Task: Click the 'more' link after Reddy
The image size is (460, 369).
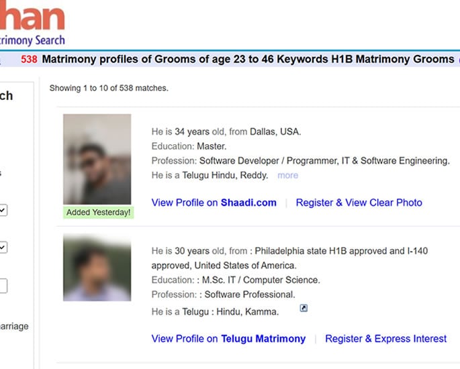Action: point(288,175)
